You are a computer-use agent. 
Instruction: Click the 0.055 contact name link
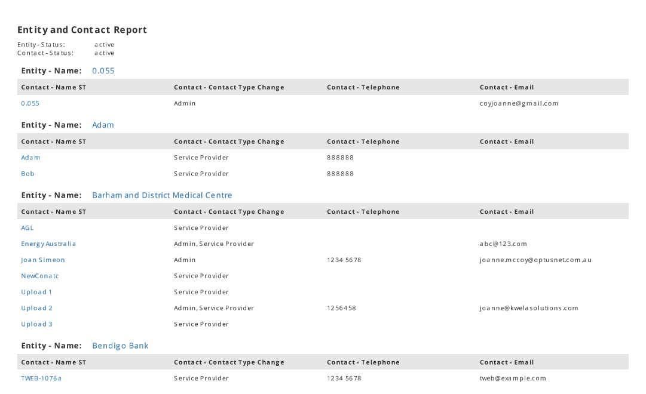[30, 103]
